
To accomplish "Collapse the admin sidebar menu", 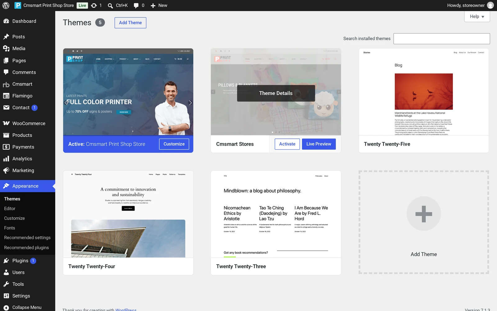I will [23, 307].
